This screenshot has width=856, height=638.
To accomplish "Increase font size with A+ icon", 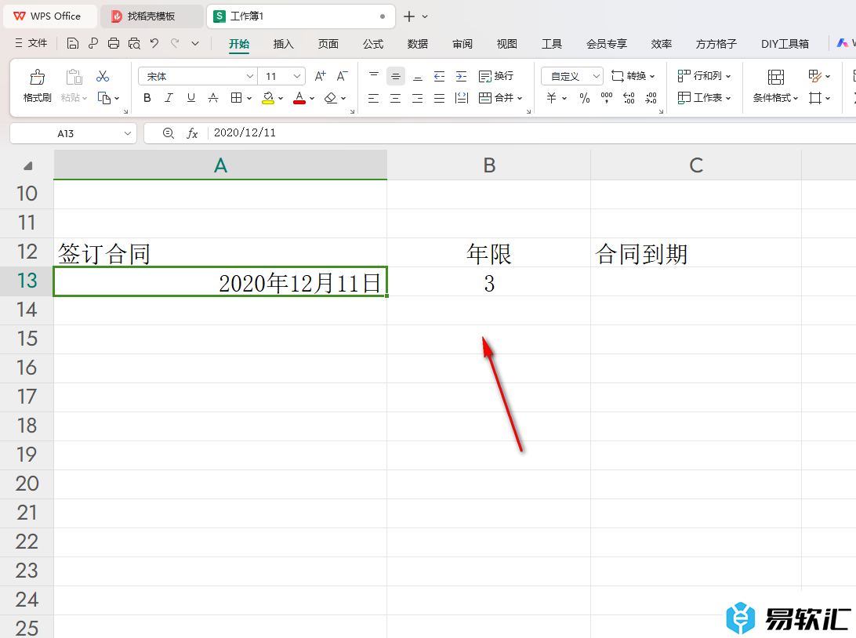I will pos(321,76).
